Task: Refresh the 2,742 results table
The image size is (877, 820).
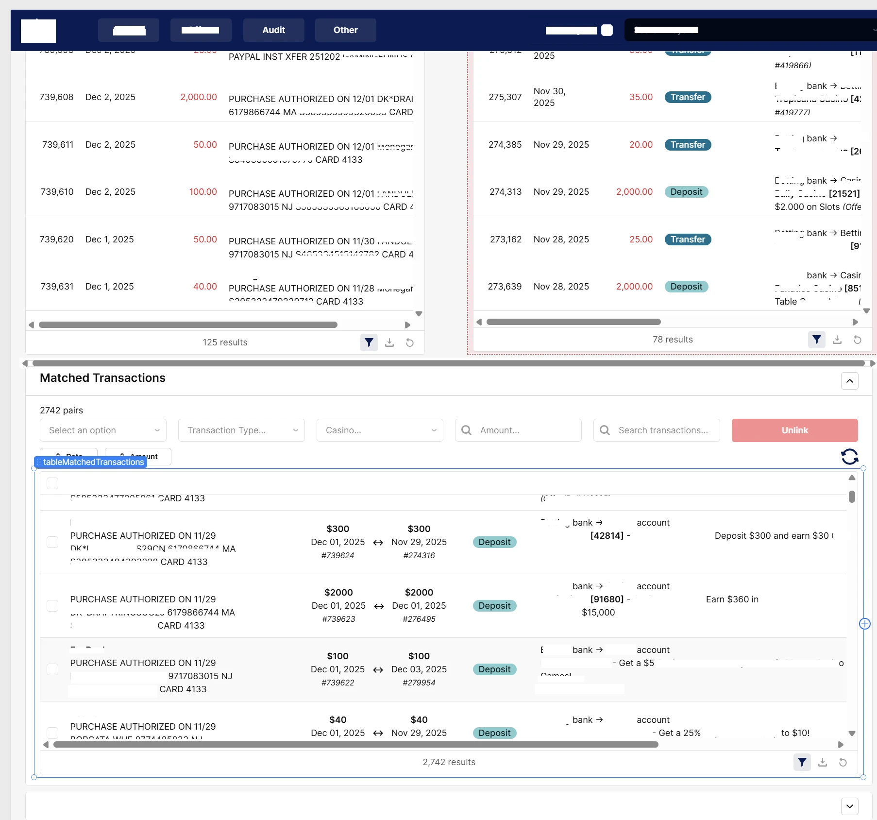Action: 843,762
